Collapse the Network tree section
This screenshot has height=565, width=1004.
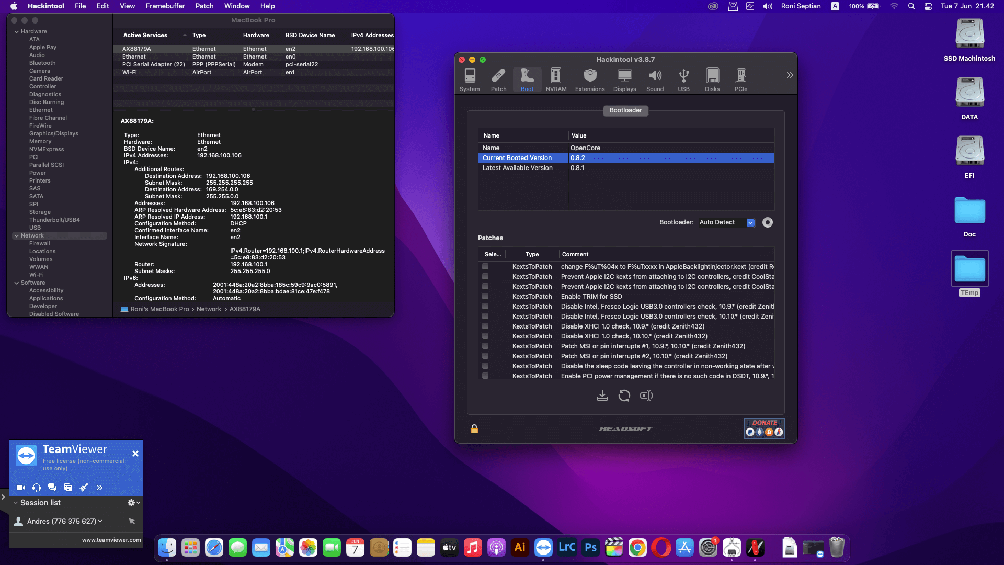[16, 236]
